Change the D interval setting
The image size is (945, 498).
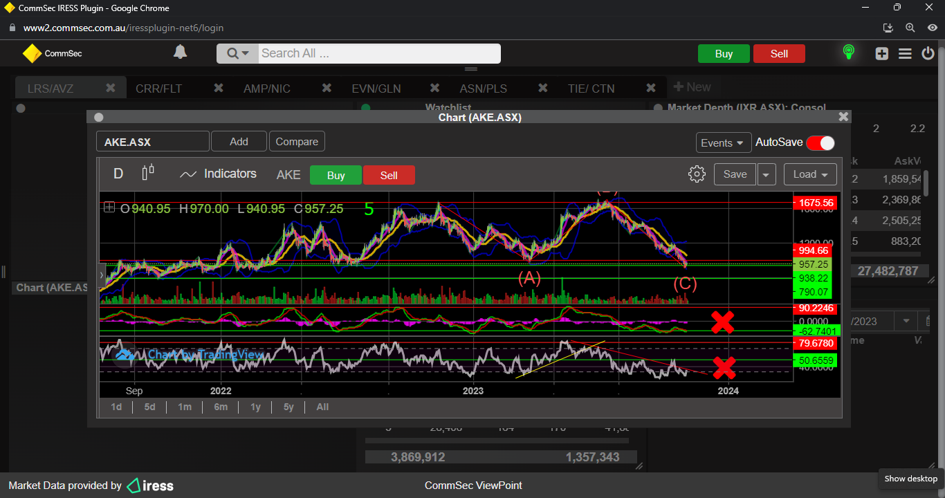(x=118, y=174)
